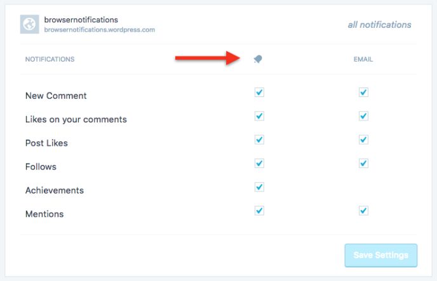437x281 pixels.
Task: Click the Save Settings button
Action: click(x=380, y=255)
